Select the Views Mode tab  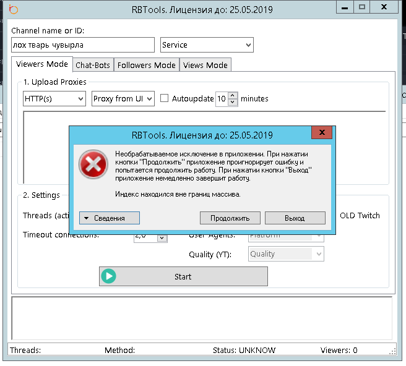(x=205, y=65)
